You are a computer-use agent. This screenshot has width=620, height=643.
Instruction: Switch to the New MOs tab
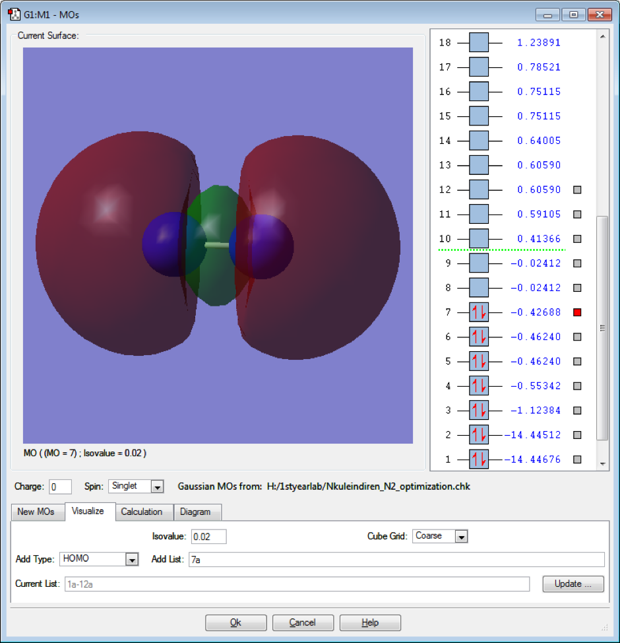pos(36,512)
